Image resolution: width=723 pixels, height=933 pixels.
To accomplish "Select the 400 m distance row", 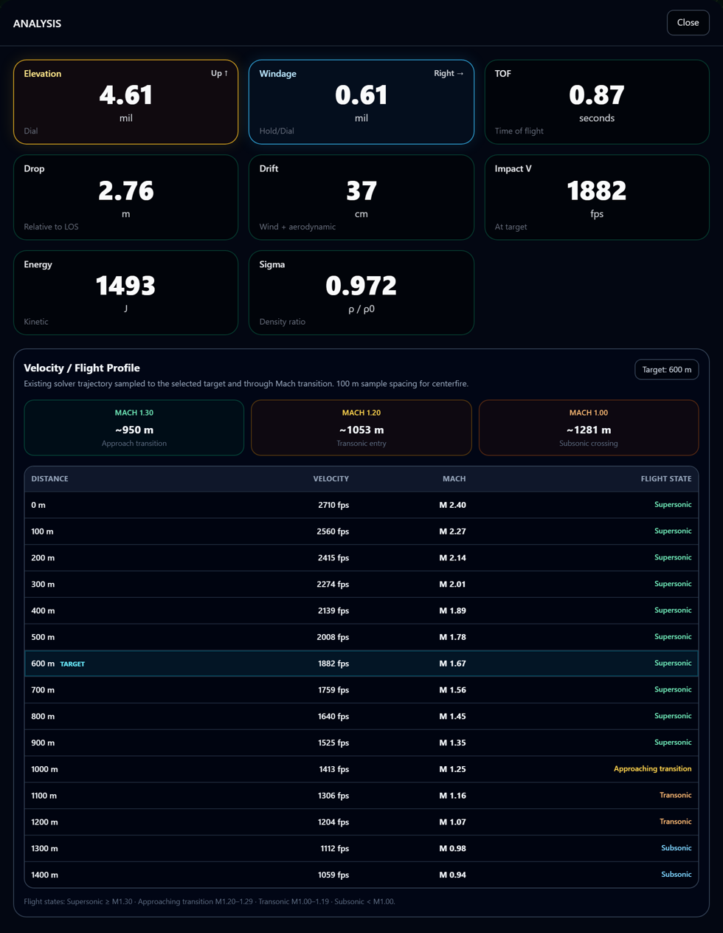I will pos(361,610).
